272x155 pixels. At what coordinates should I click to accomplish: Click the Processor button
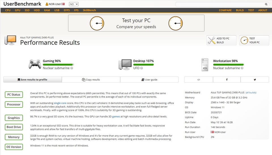(14, 105)
